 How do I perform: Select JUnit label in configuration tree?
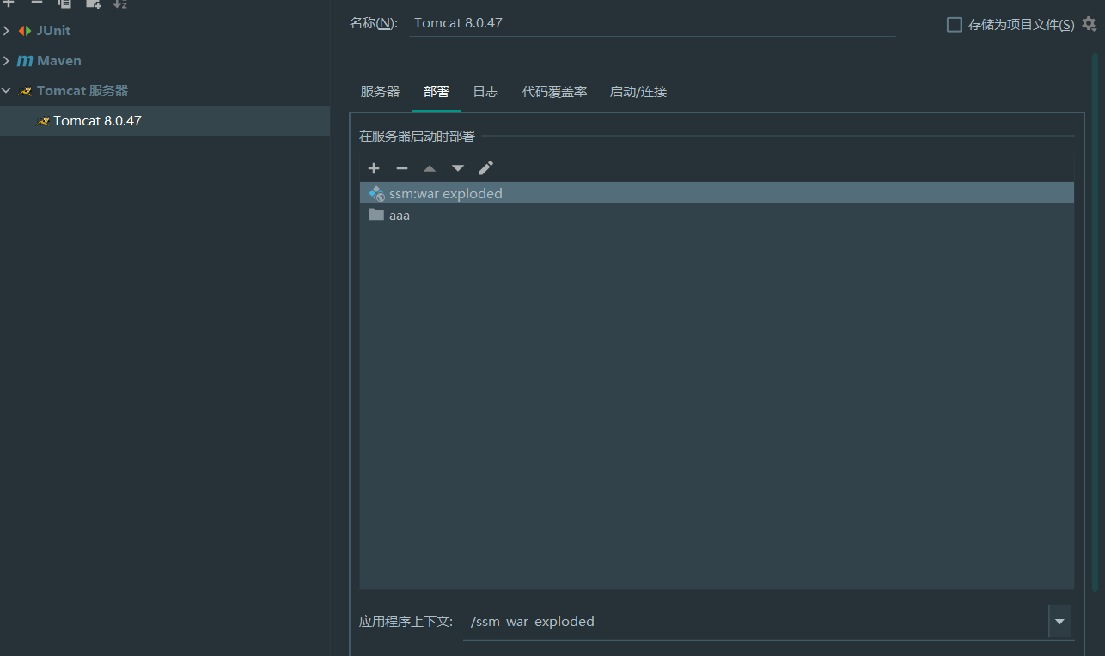point(53,31)
